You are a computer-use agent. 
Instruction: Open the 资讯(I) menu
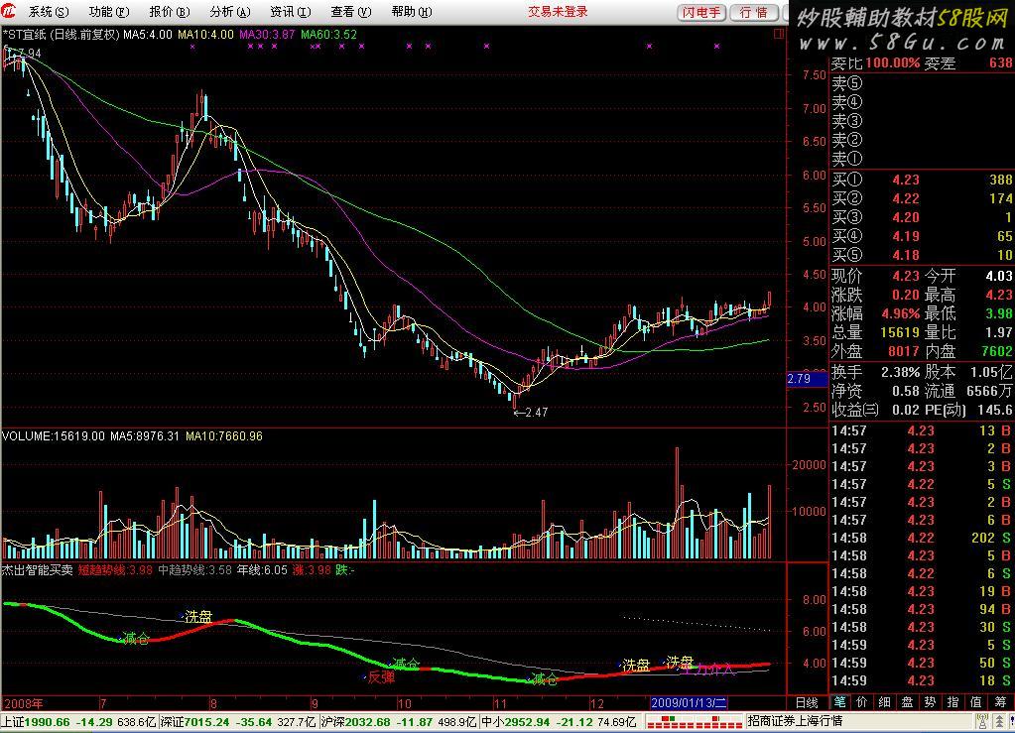tap(291, 12)
